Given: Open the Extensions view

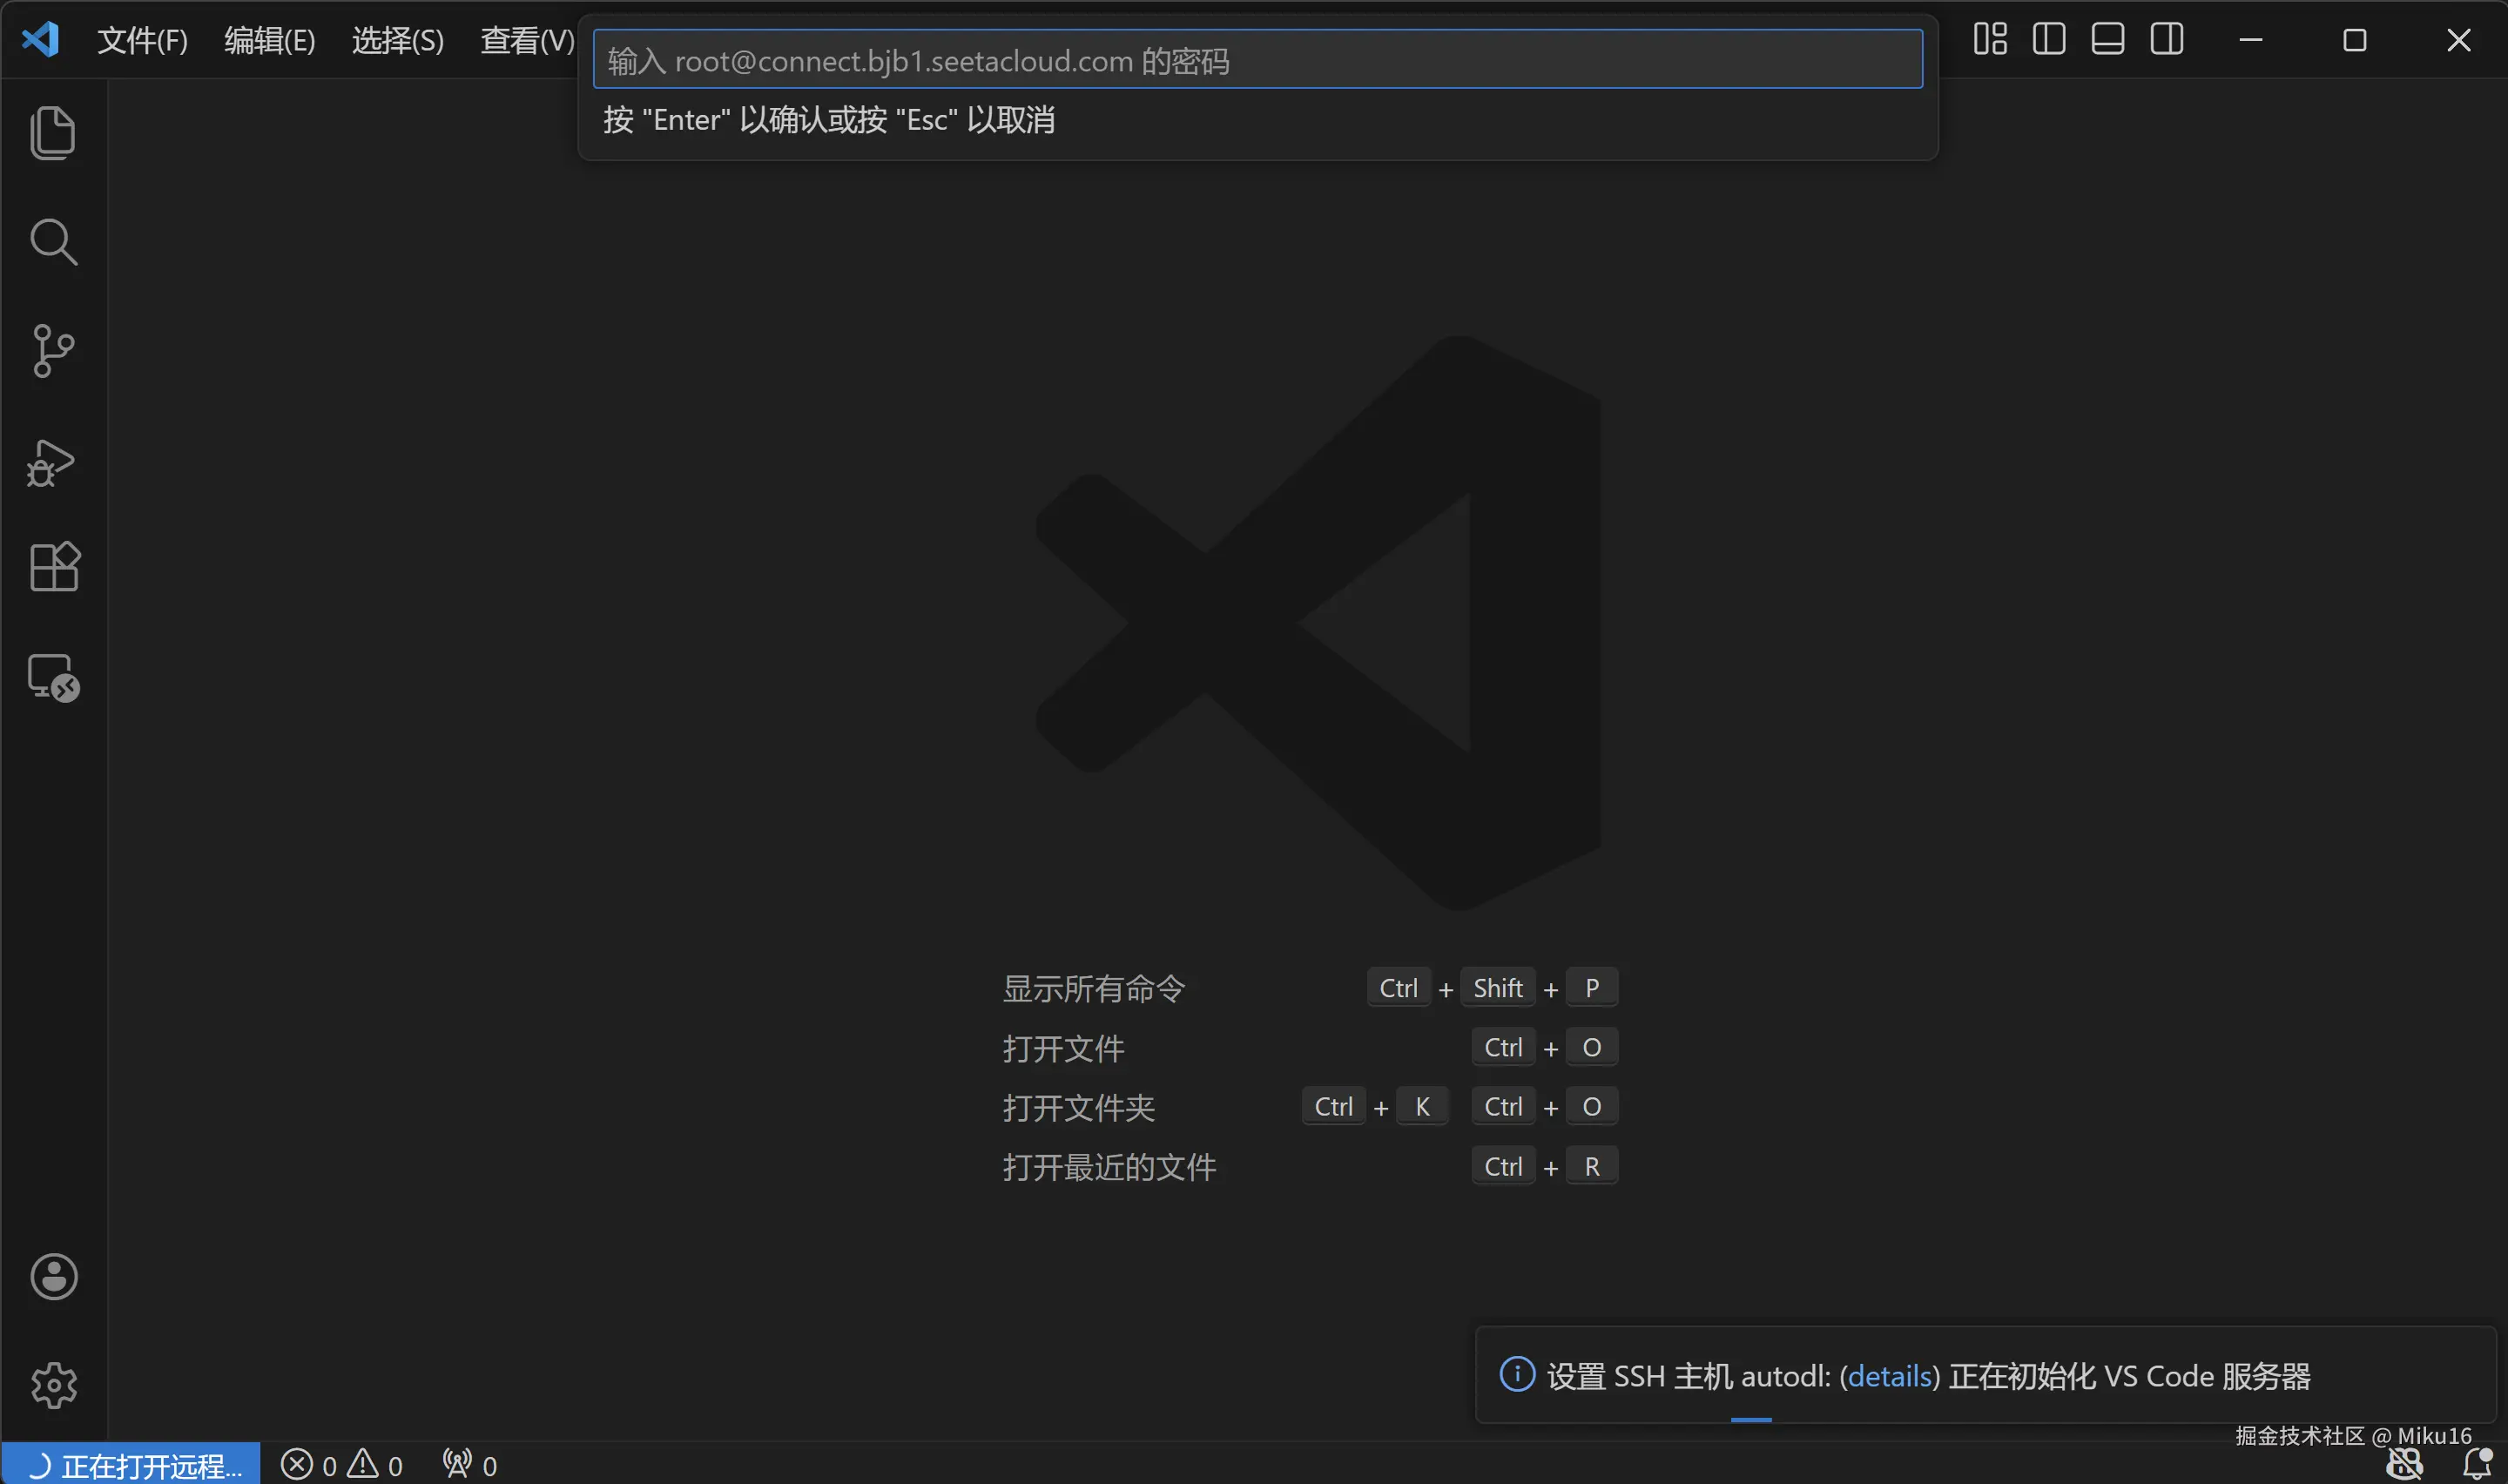Looking at the screenshot, I should coord(53,566).
